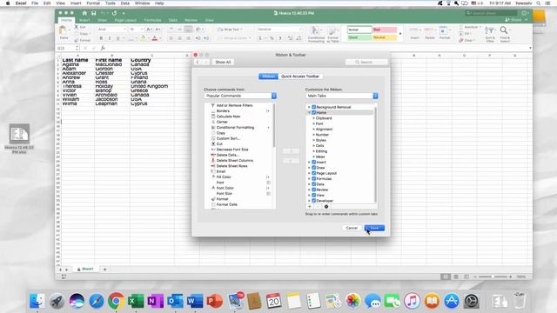The width and height of the screenshot is (557, 313).
Task: Uncheck the Draw tab checkbox
Action: pyautogui.click(x=313, y=168)
